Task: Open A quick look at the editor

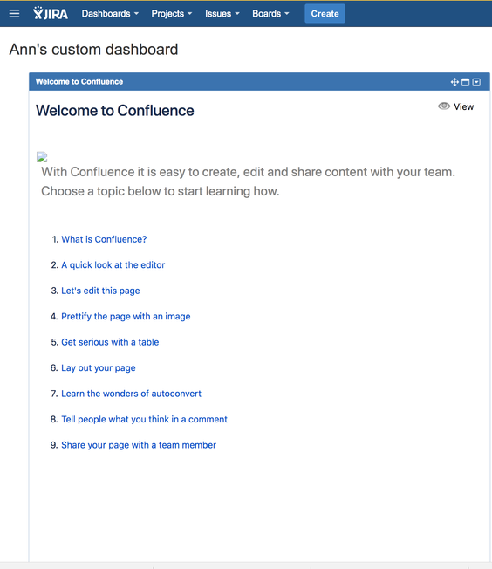Action: click(113, 265)
